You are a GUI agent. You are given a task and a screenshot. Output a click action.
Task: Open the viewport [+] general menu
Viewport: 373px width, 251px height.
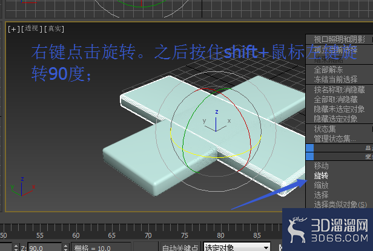coord(14,29)
